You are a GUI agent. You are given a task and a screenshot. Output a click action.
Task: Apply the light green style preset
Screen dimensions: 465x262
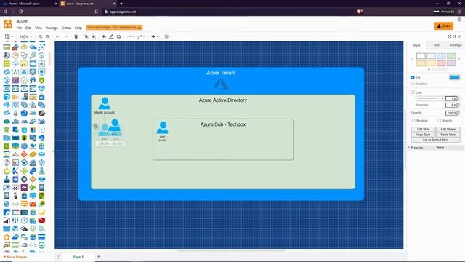(x=451, y=56)
